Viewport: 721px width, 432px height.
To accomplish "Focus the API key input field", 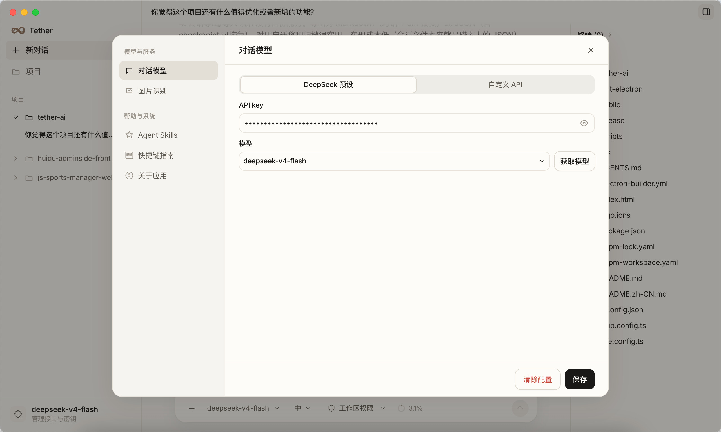I will 417,123.
